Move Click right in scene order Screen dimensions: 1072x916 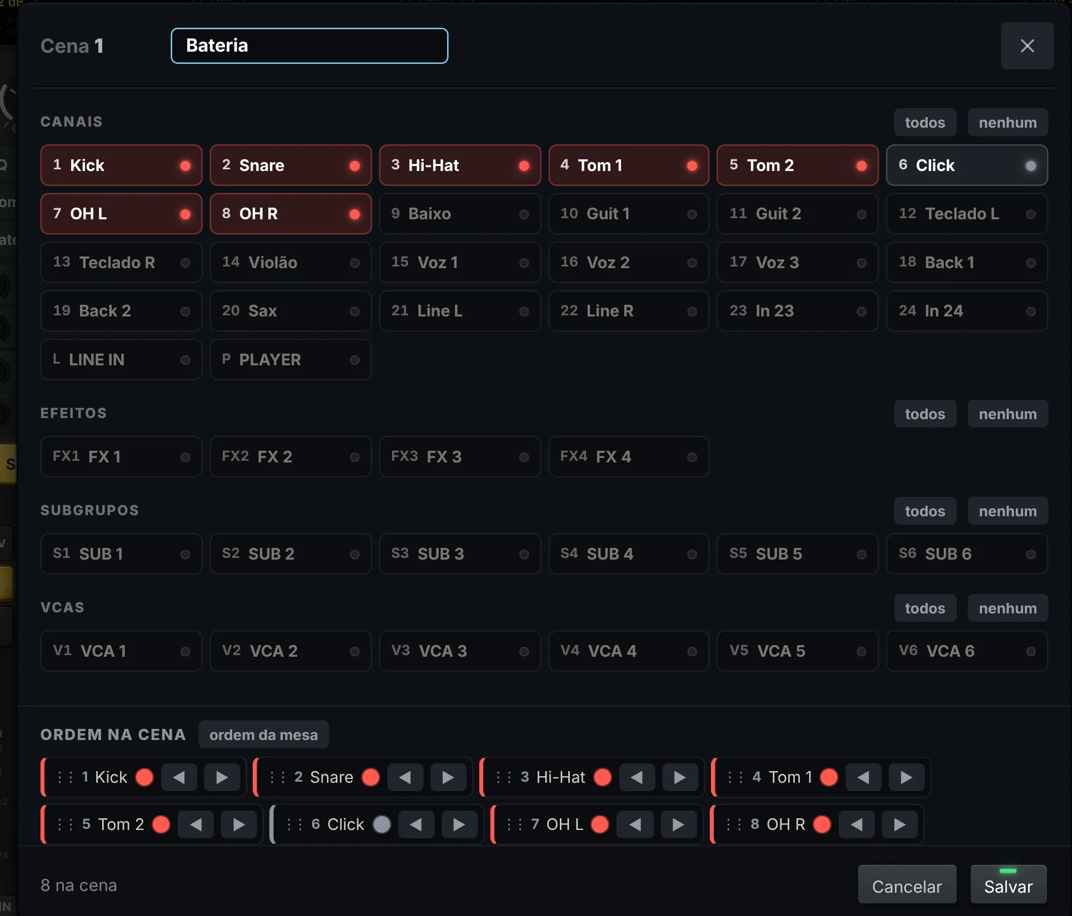point(459,824)
